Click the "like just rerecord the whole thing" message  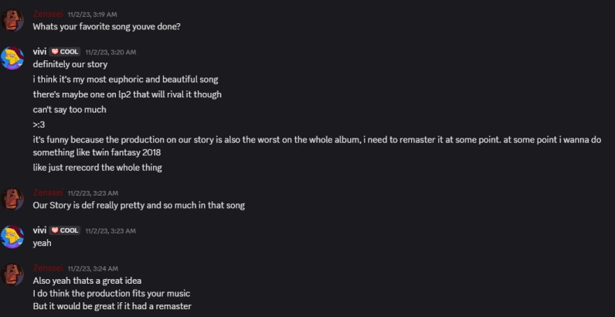(97, 168)
